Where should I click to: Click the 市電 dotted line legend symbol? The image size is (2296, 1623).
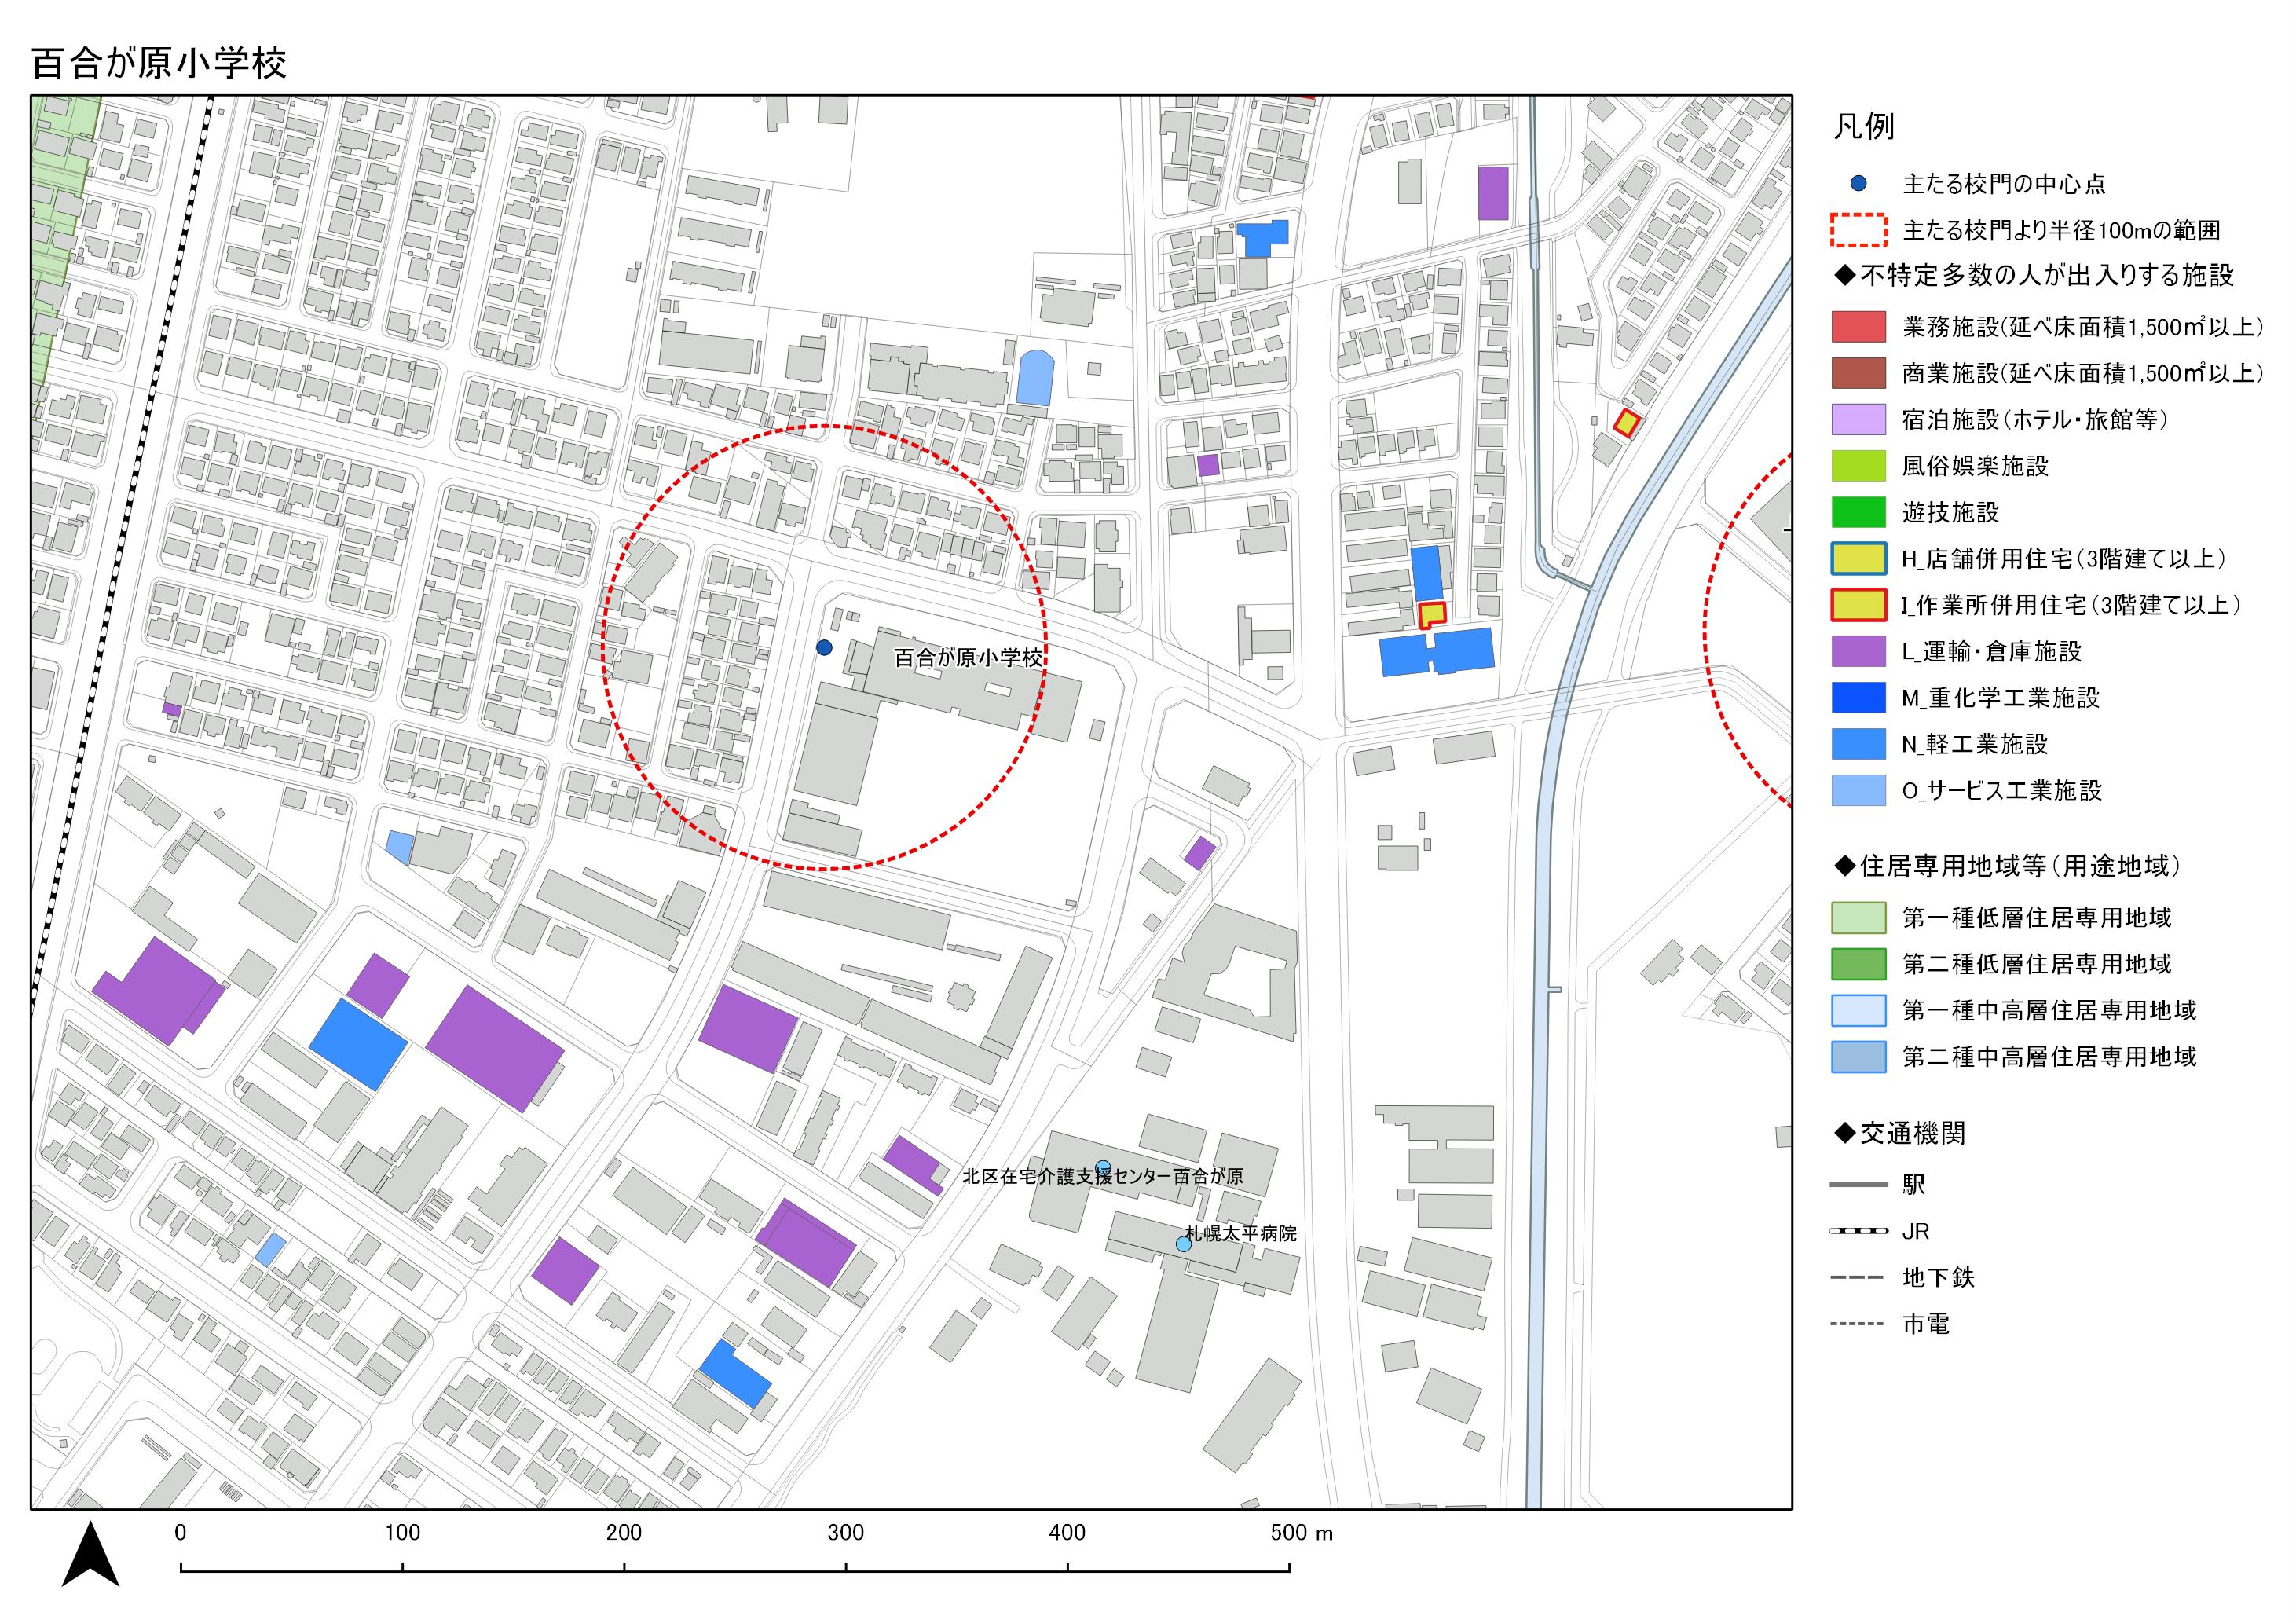click(1858, 1324)
